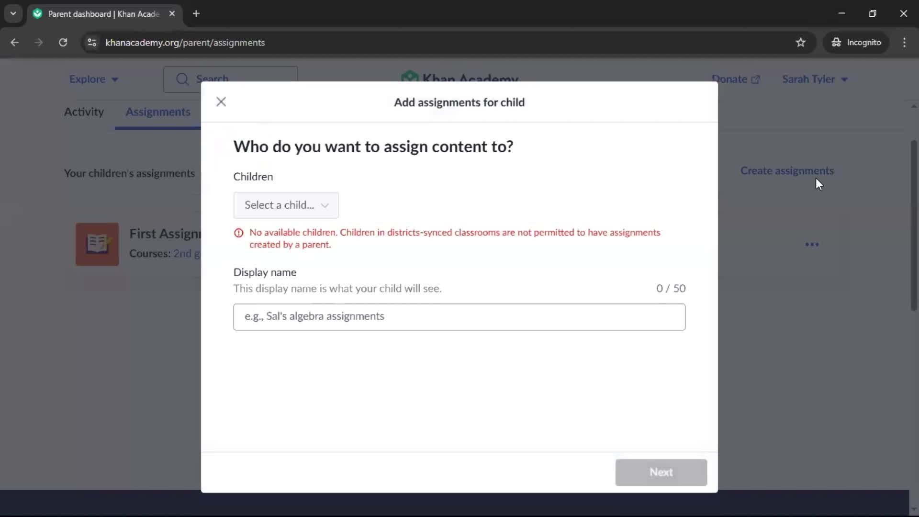Open Chrome three-dot menu
919x517 pixels.
point(904,42)
